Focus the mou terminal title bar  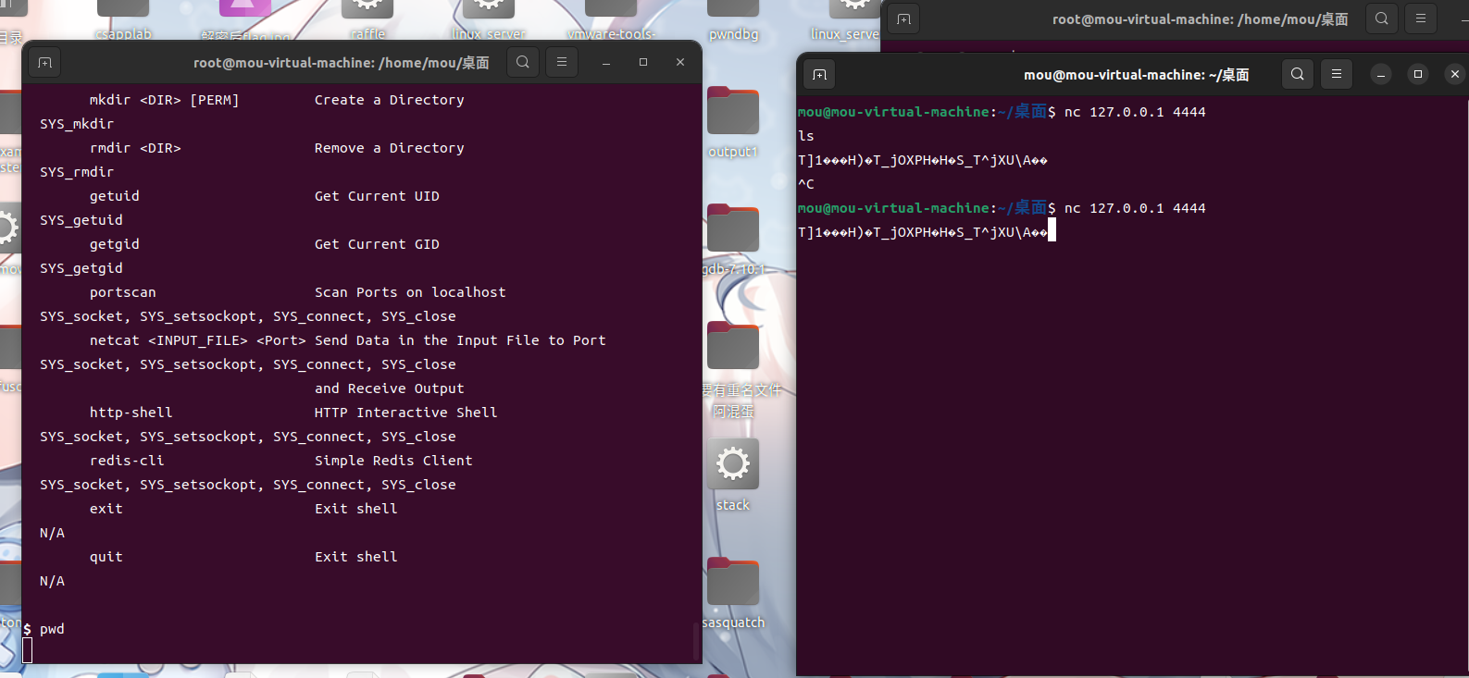(x=1135, y=75)
